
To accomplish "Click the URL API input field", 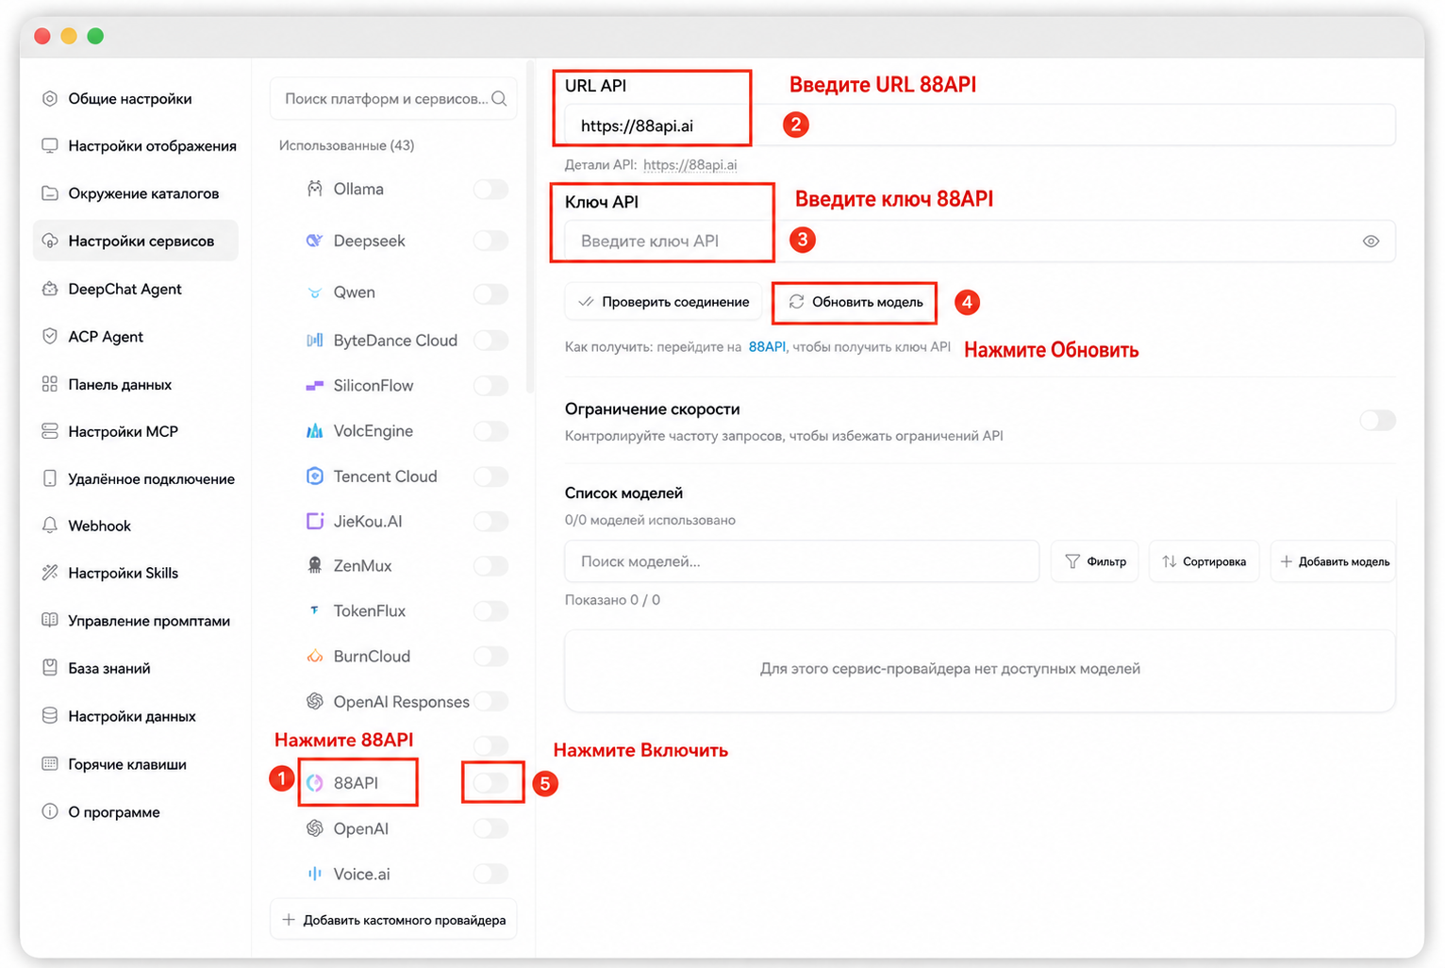I will point(980,125).
